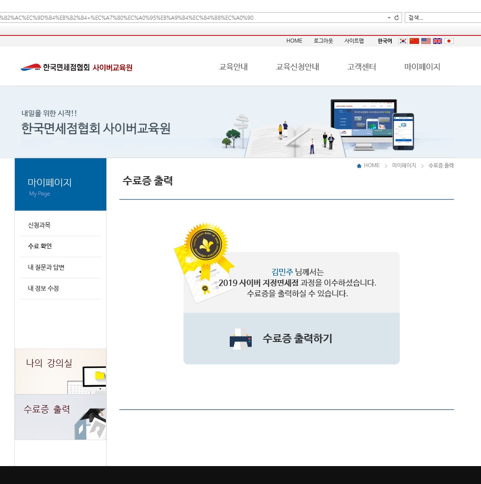Choose the United States flag icon
Viewport: 481px width, 484px height.
(426, 41)
